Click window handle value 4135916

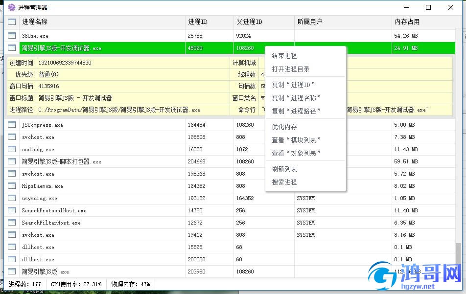(x=49, y=86)
